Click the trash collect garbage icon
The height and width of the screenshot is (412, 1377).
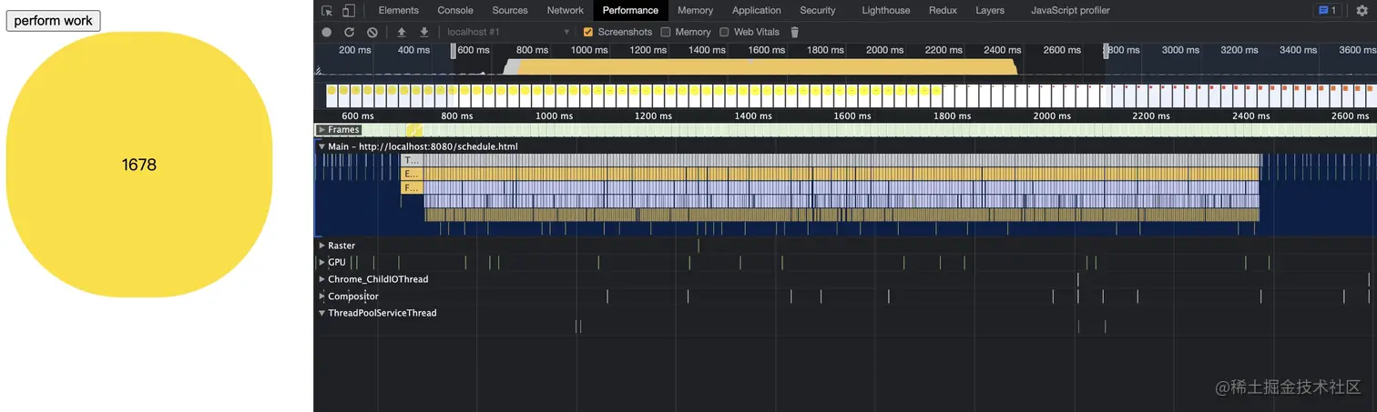794,32
